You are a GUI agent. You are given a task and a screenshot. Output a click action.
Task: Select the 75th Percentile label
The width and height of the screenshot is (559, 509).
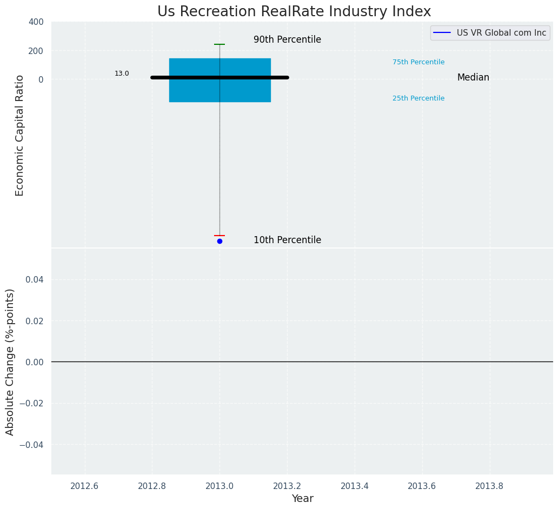(x=418, y=62)
